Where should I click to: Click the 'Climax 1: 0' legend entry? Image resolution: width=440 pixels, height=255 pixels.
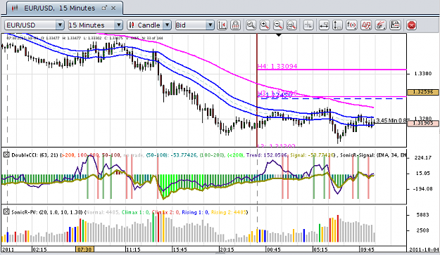tap(136, 212)
